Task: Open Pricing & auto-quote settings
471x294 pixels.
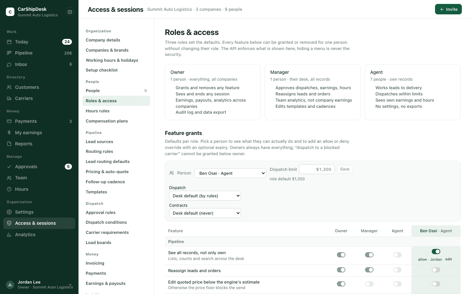Action: (x=116, y=172)
